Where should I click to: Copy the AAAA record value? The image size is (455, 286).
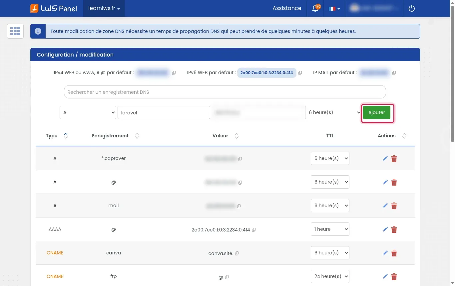tap(254, 230)
